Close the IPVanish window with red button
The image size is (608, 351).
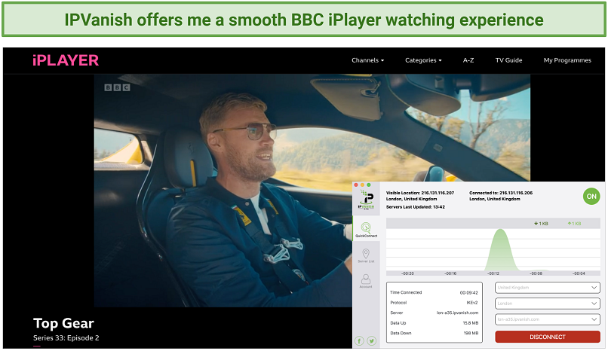point(356,185)
